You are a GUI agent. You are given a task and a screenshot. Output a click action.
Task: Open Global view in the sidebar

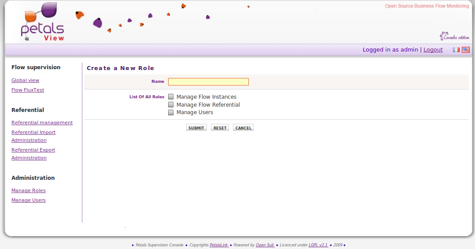pos(25,80)
